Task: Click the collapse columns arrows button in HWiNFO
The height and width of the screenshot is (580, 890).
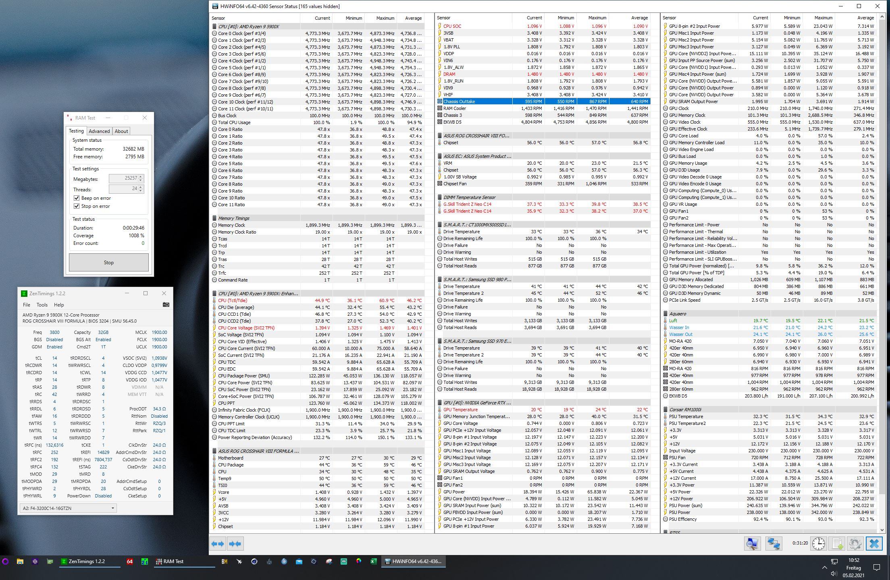Action: [235, 544]
